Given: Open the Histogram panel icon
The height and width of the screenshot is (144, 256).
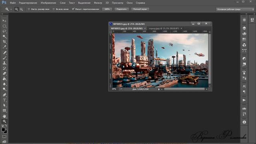Looking at the screenshot, I should (x=244, y=108).
